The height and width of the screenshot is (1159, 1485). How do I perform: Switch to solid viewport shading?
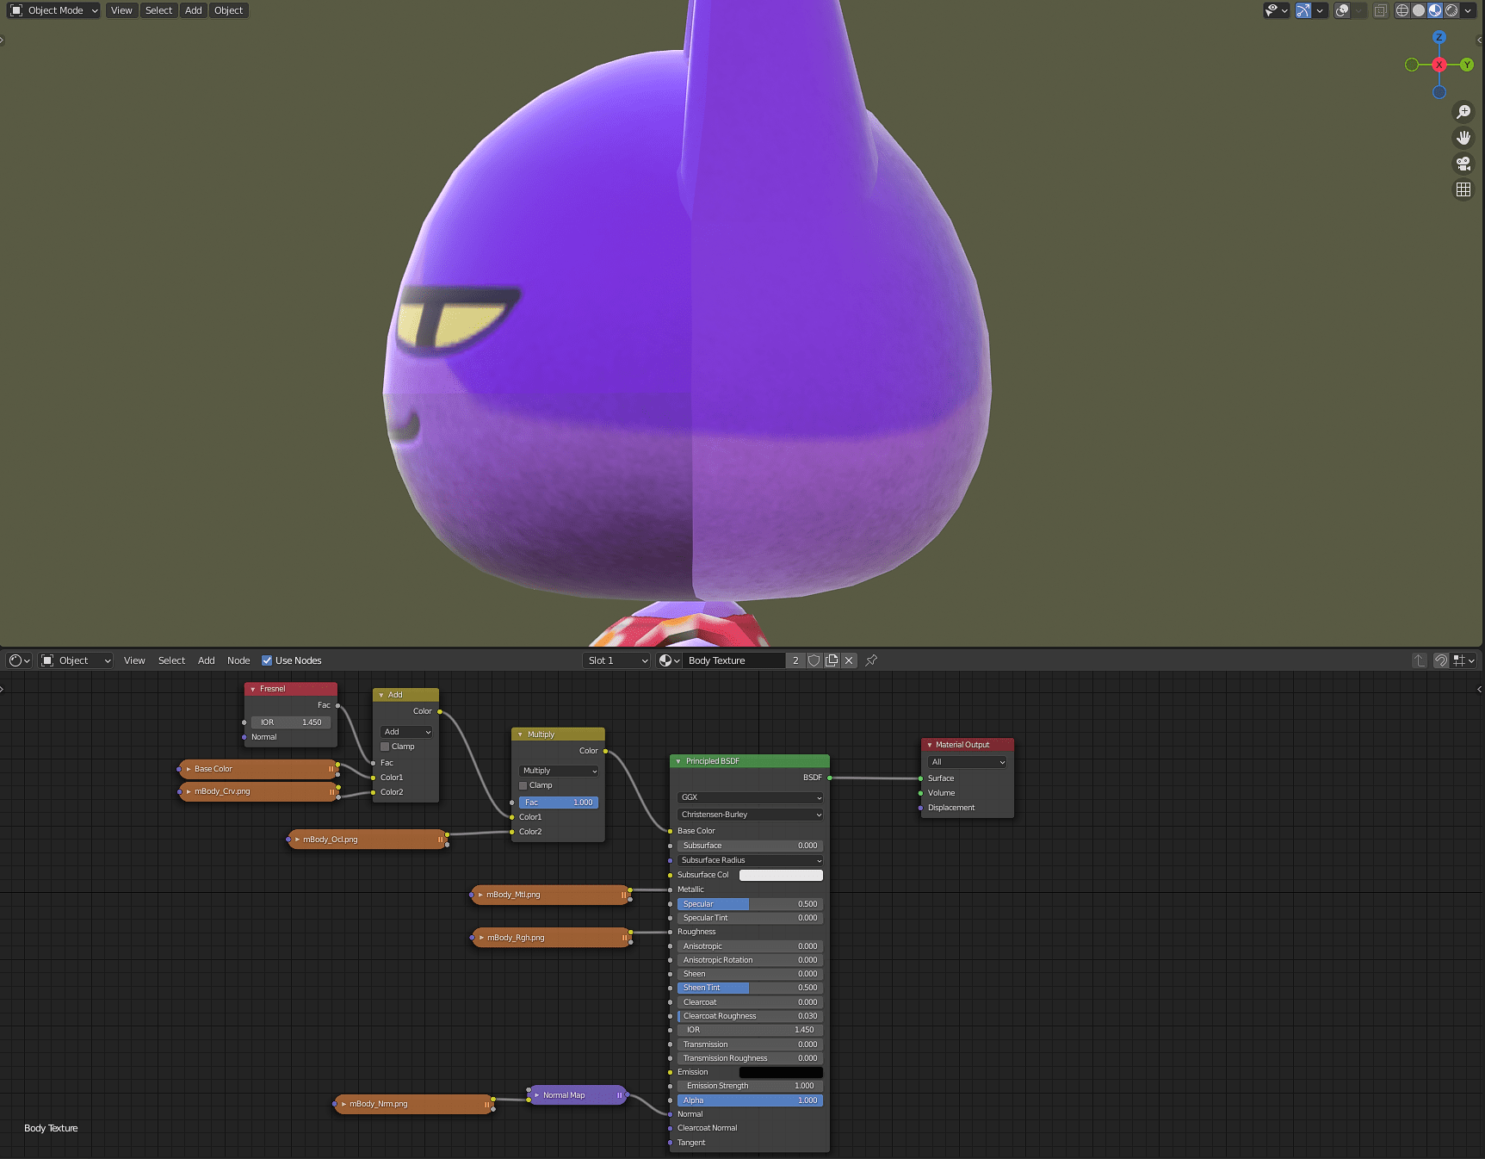click(x=1419, y=10)
